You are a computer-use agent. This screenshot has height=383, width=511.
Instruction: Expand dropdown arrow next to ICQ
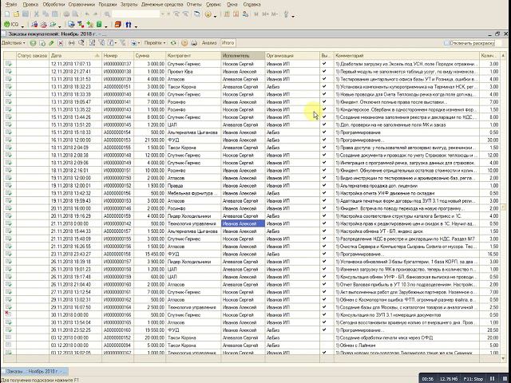click(x=22, y=26)
